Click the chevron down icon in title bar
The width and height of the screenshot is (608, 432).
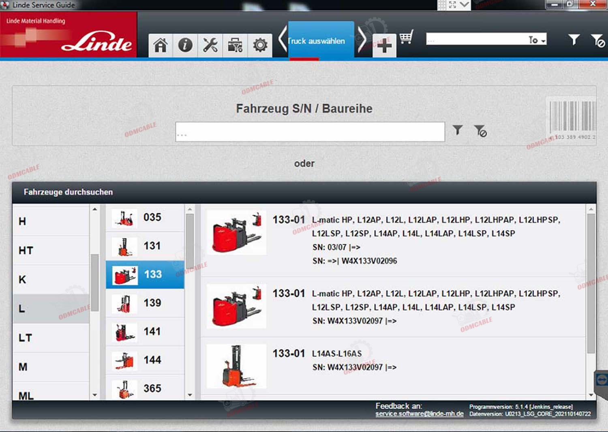465,5
